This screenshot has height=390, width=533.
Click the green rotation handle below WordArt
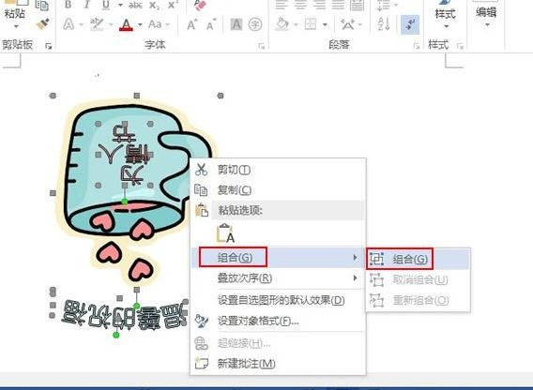point(116,336)
